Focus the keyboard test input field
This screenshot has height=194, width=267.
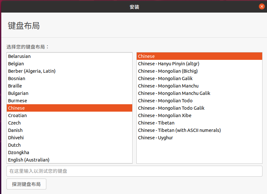tap(134, 171)
